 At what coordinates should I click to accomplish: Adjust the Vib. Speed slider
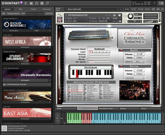click(x=99, y=62)
